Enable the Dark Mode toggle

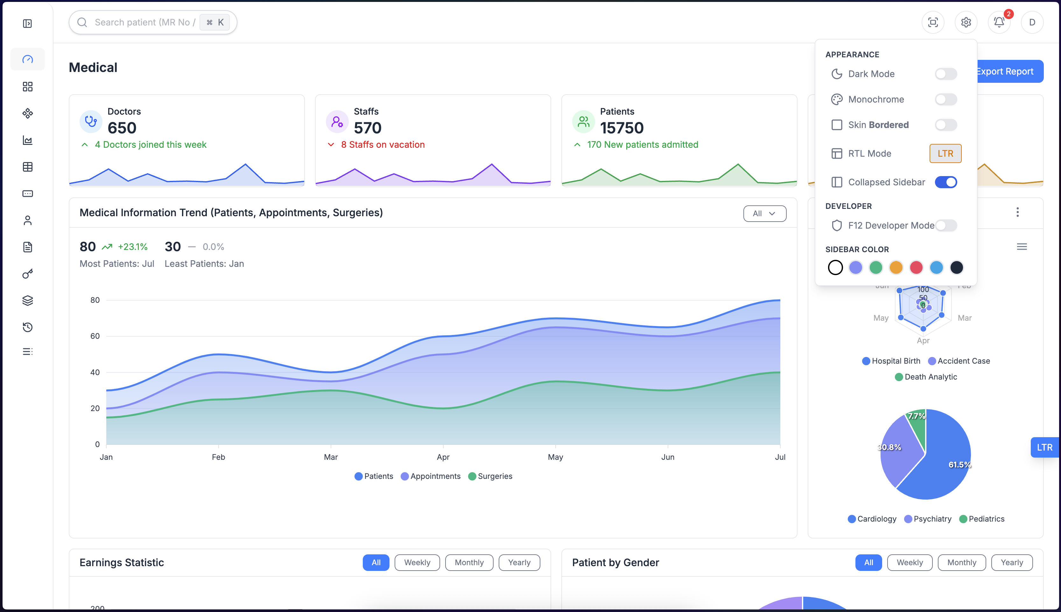click(x=945, y=74)
